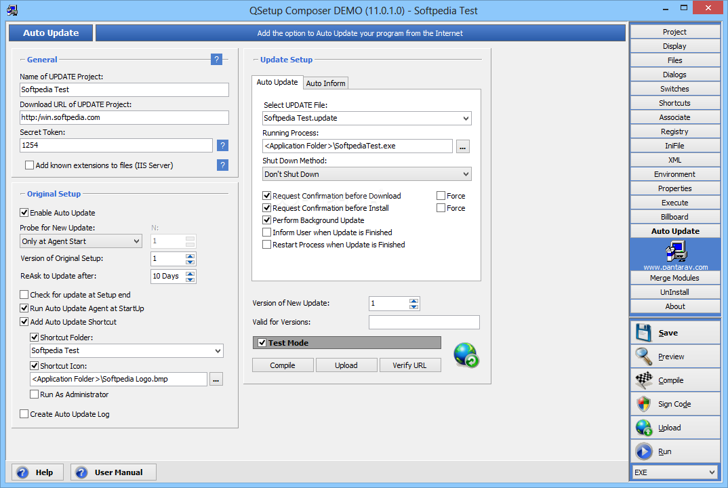Toggle Run Auto Update Agent at StartUp
This screenshot has height=488, width=728.
pyautogui.click(x=24, y=308)
